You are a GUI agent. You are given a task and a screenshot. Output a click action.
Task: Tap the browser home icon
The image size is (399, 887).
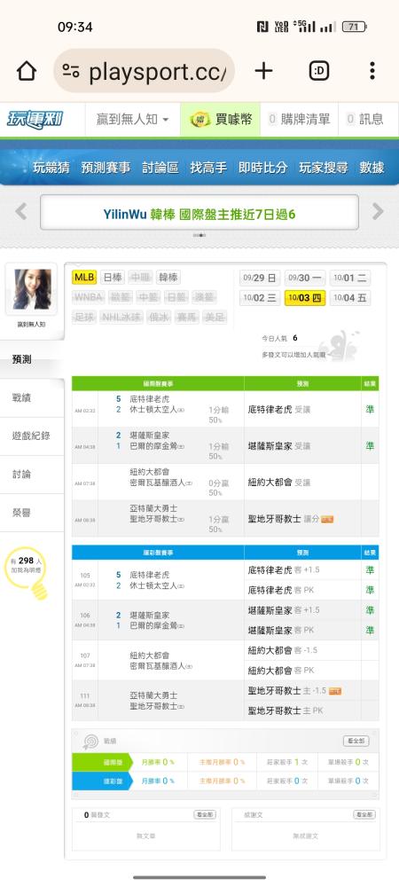(27, 71)
